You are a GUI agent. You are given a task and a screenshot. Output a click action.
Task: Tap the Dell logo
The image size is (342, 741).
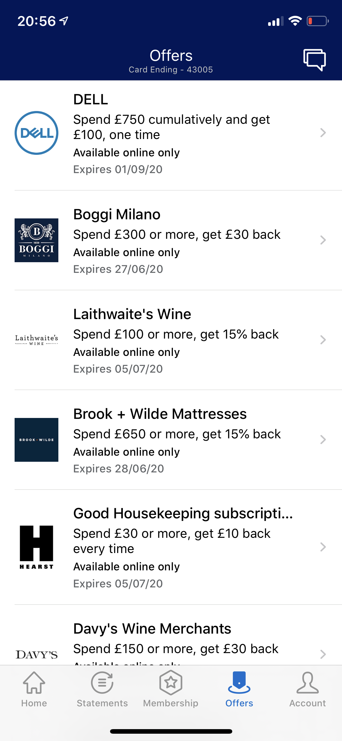click(x=36, y=133)
